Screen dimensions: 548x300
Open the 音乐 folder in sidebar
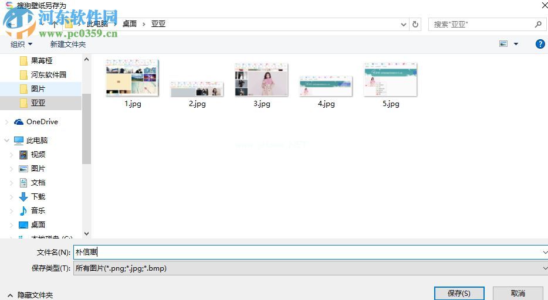38,211
